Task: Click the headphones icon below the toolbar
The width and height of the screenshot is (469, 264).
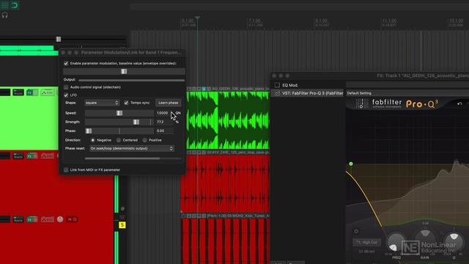Action: coord(5,15)
